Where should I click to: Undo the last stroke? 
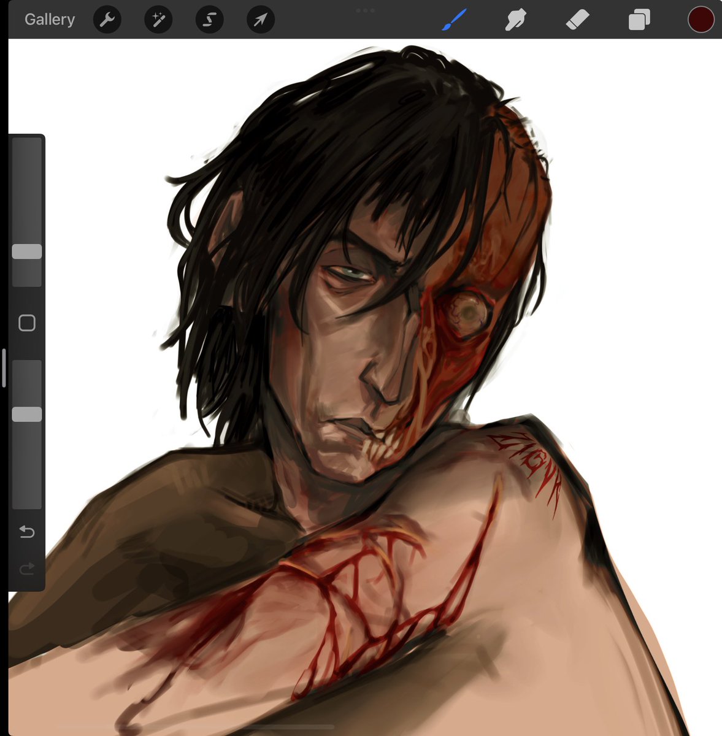pos(27,532)
